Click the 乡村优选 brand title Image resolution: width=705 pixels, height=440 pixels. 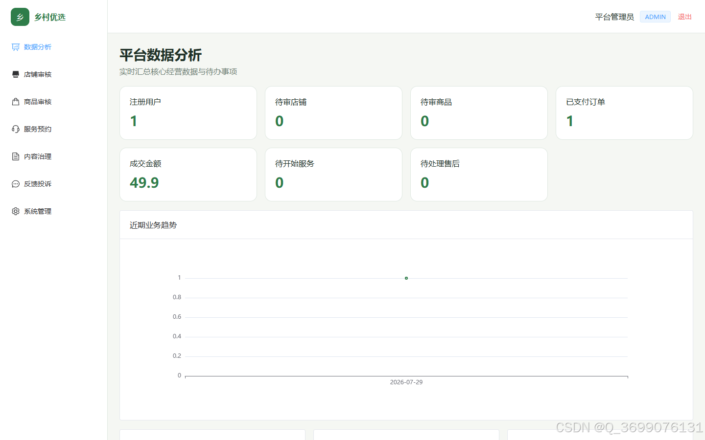pos(50,17)
